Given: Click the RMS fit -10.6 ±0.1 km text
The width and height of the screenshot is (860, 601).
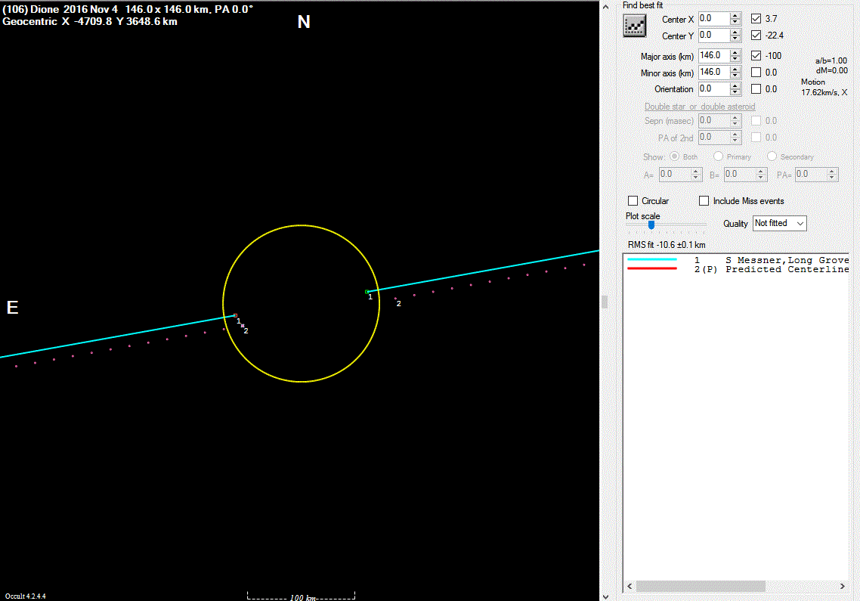Looking at the screenshot, I should [x=667, y=245].
